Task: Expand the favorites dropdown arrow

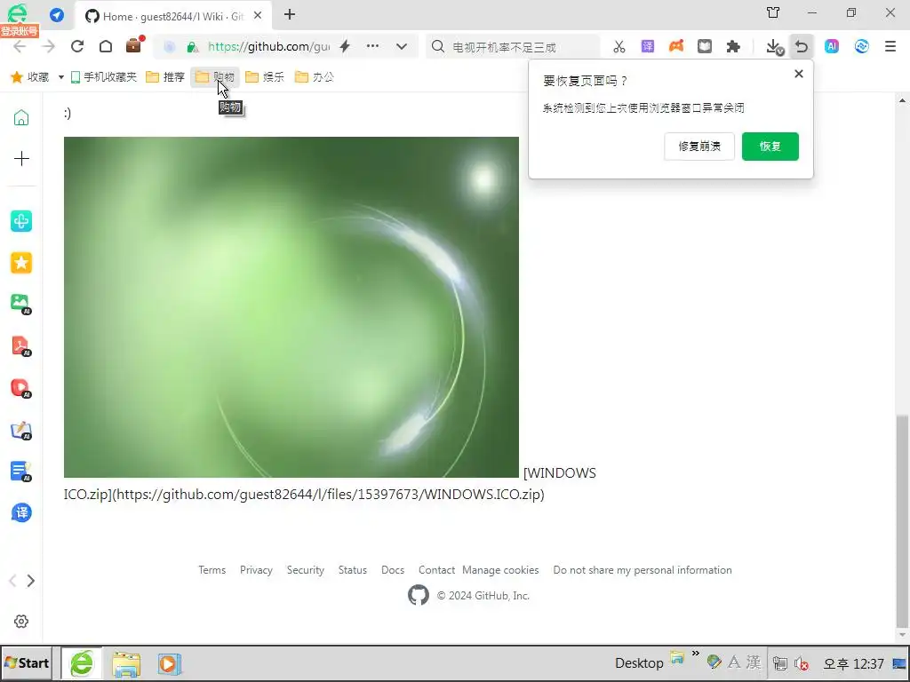Action: 61,77
